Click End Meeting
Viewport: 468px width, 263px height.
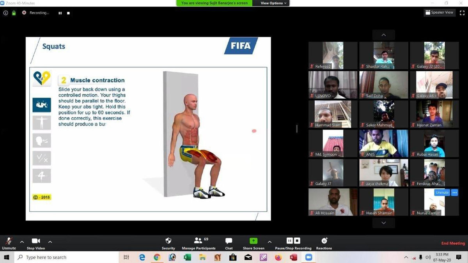(453, 243)
